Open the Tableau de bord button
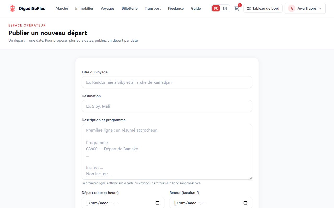This screenshot has height=208, width=334. pyautogui.click(x=263, y=8)
